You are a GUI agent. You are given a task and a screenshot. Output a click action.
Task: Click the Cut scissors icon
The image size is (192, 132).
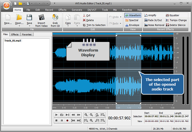84,15
